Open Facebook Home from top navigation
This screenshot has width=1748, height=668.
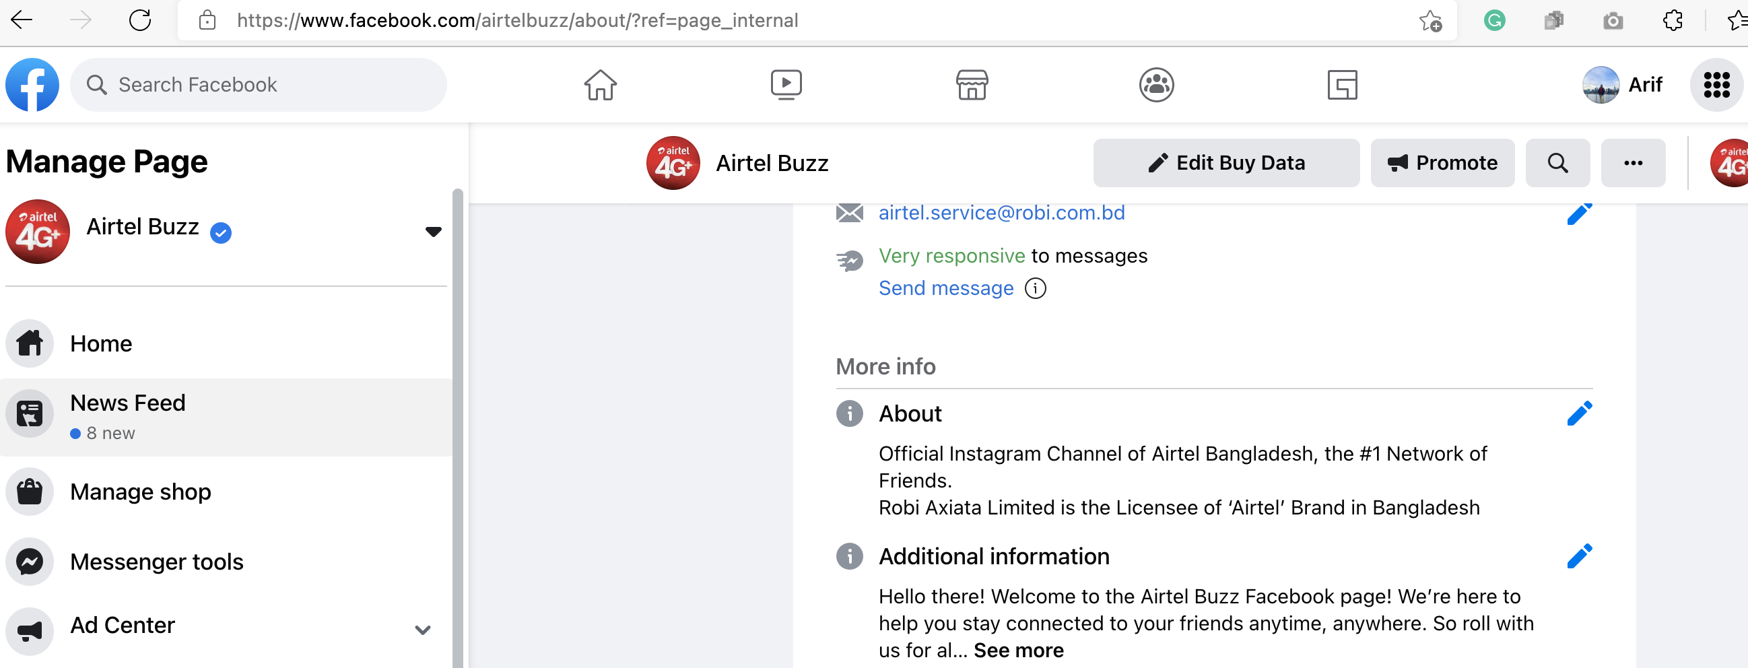click(x=601, y=85)
